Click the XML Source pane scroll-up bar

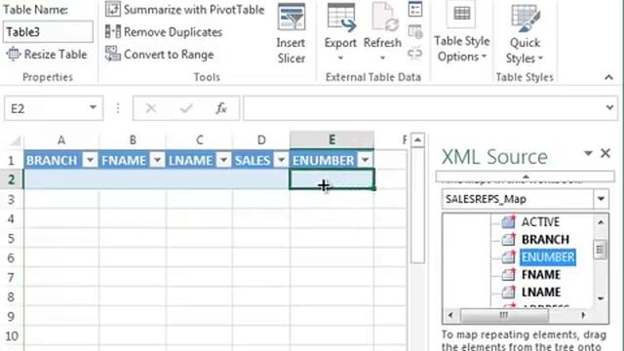point(526,176)
